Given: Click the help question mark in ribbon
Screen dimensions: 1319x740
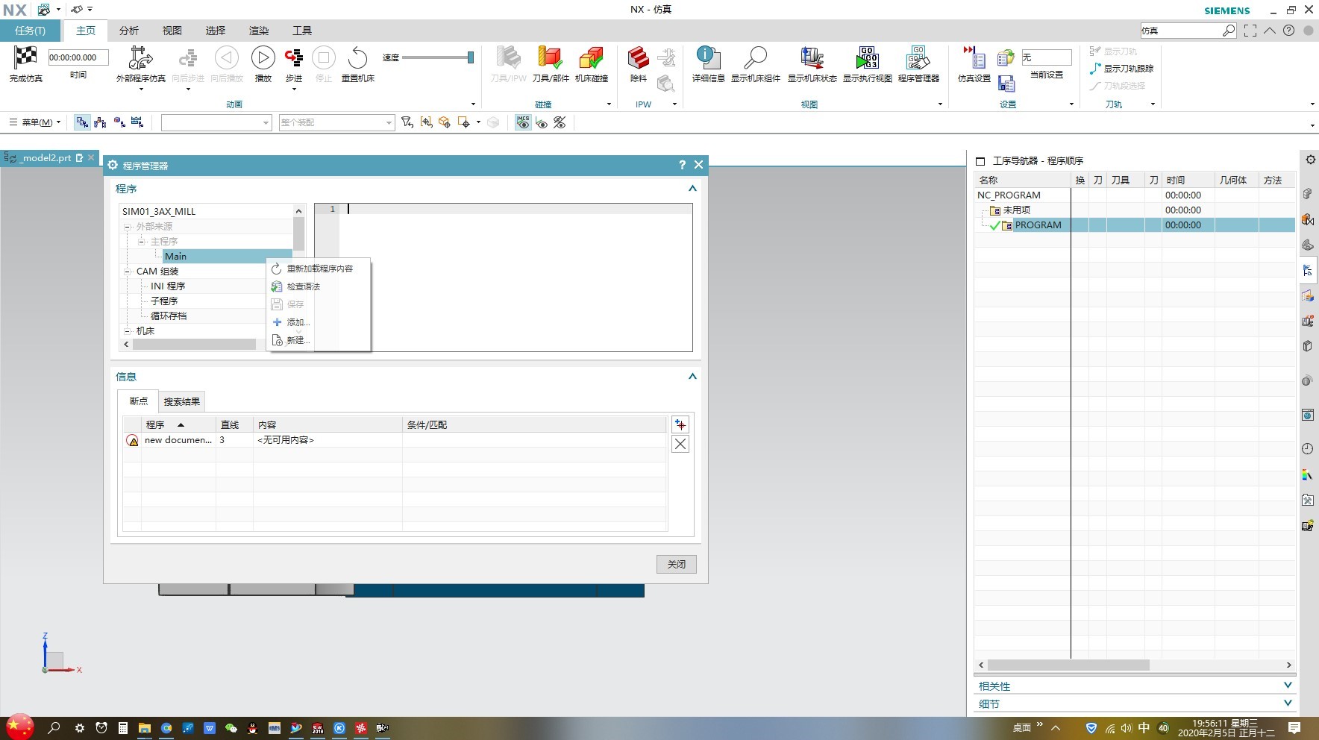Looking at the screenshot, I should pyautogui.click(x=1288, y=31).
